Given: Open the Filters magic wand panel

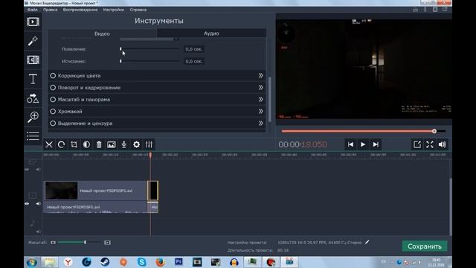Looking at the screenshot, I should click(x=33, y=41).
